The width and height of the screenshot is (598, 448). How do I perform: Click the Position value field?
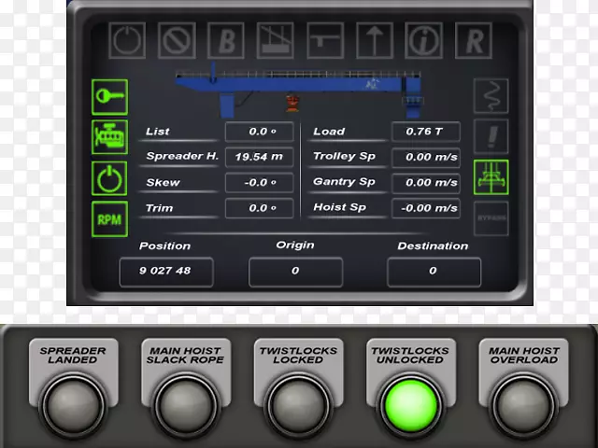pos(165,272)
